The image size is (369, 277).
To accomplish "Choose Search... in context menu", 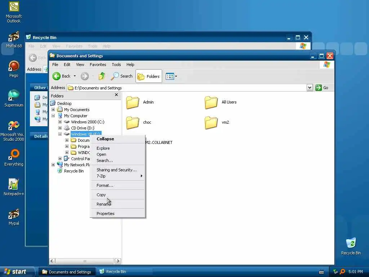I will pyautogui.click(x=118, y=161).
